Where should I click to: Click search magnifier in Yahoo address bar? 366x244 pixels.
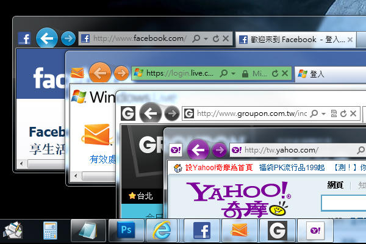(361, 150)
